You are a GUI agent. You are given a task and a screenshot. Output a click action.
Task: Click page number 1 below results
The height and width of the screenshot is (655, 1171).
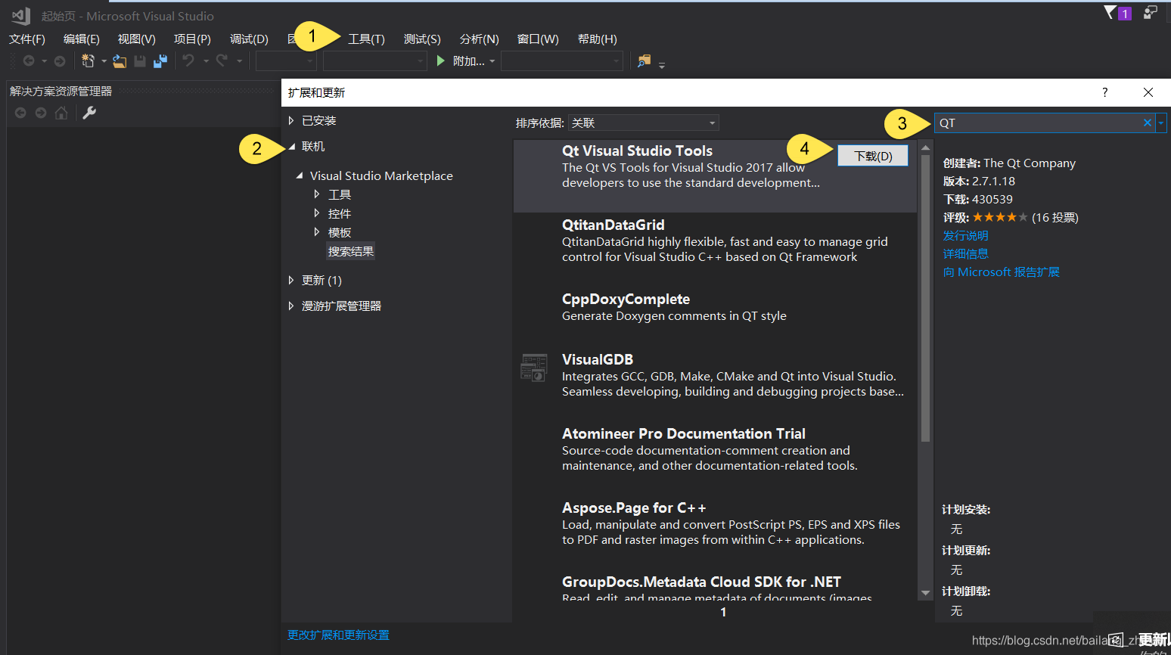(723, 613)
